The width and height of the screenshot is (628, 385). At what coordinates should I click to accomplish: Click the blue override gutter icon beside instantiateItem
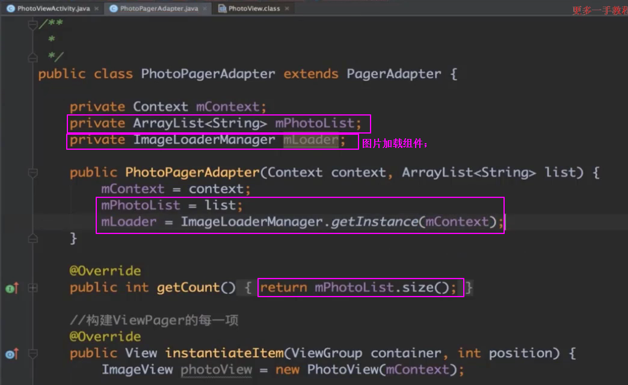click(x=12, y=354)
